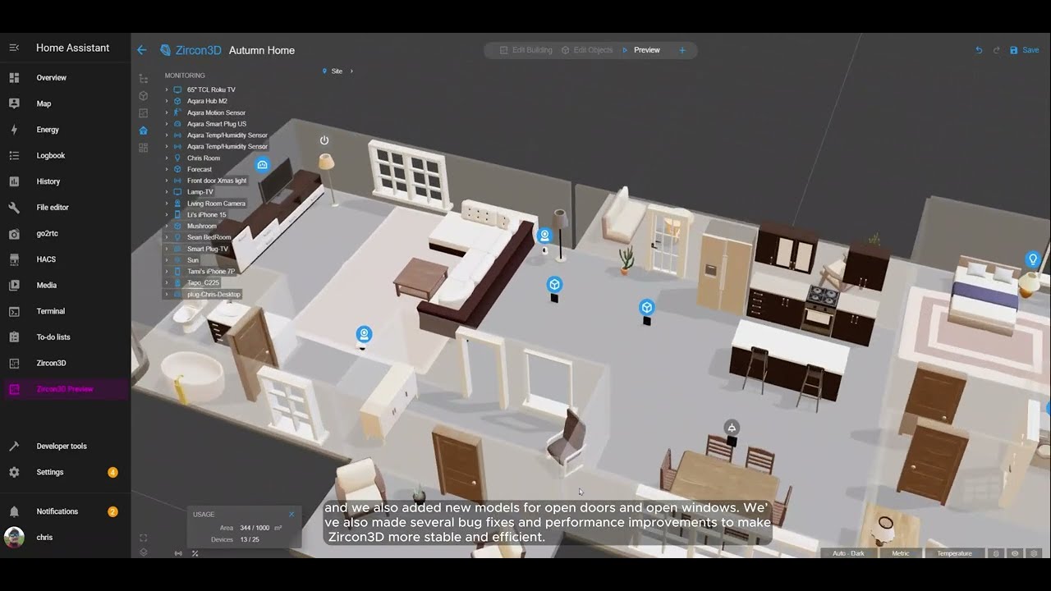Click the plus icon beside Preview

[682, 50]
